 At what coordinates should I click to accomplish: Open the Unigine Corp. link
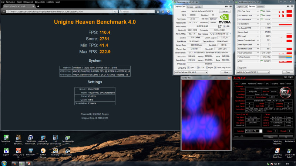pos(88,118)
